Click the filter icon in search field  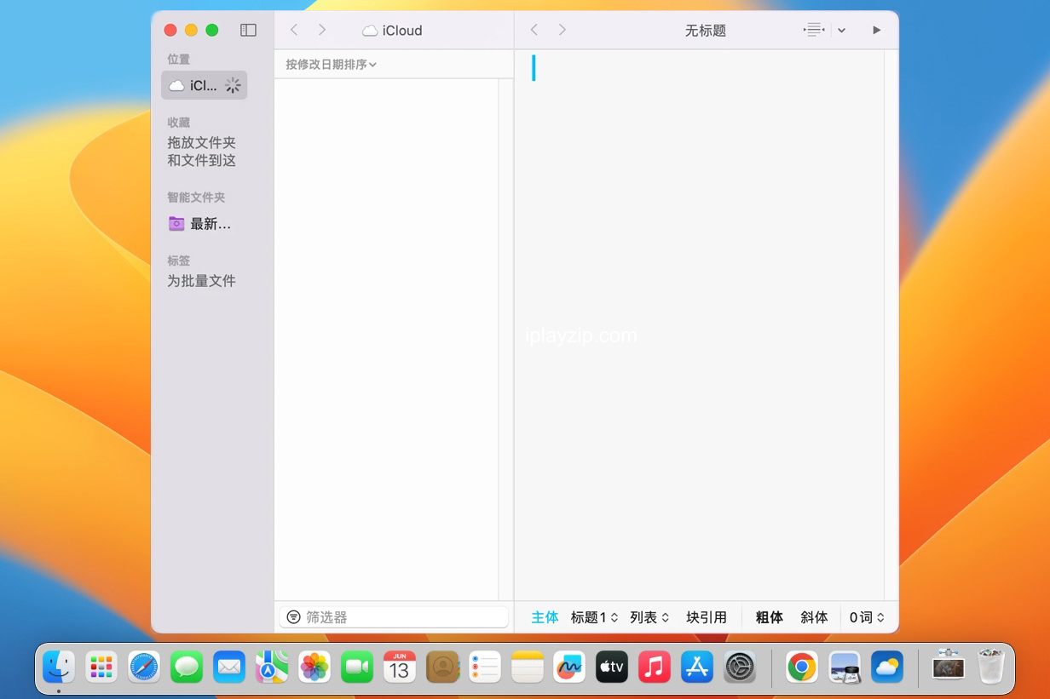tap(294, 617)
